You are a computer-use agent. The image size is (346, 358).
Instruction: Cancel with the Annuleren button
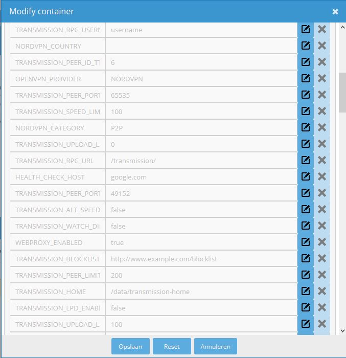216,346
